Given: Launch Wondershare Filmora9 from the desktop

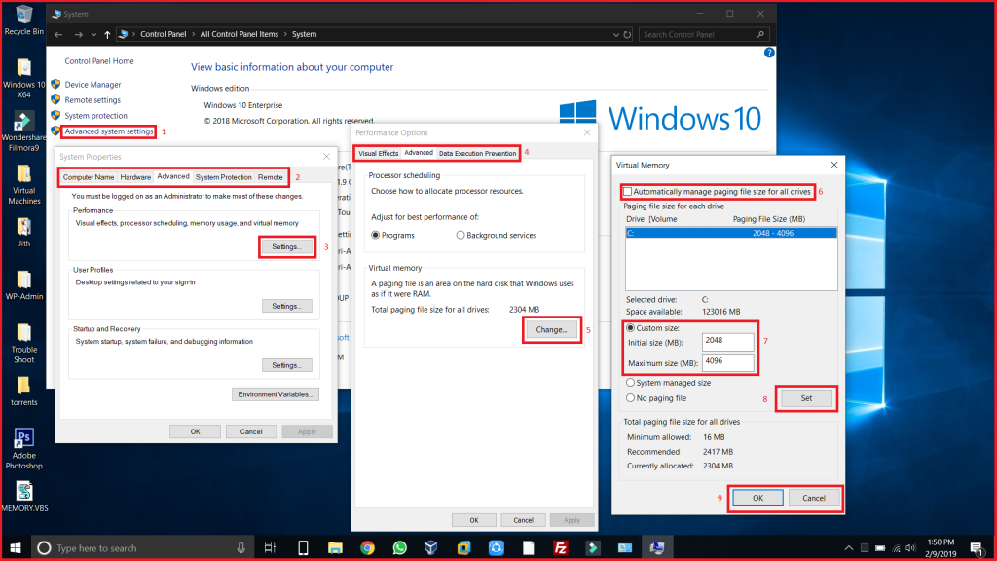Looking at the screenshot, I should [24, 131].
